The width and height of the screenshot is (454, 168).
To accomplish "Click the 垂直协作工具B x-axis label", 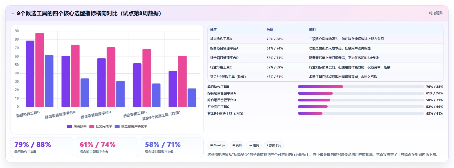I will pos(28,114).
